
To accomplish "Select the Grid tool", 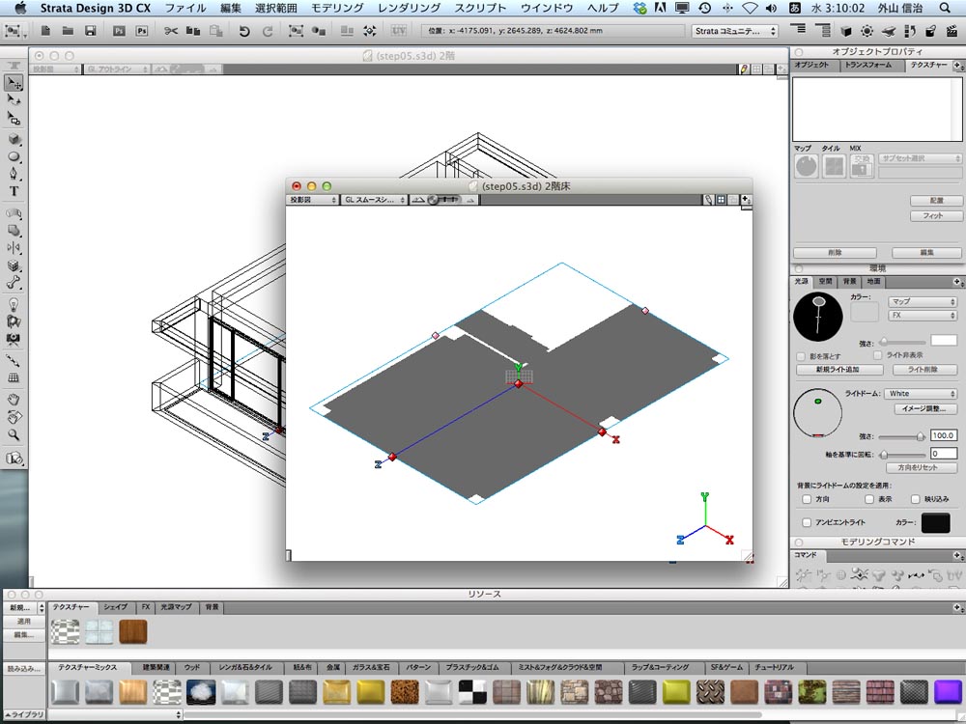I will pyautogui.click(x=14, y=378).
